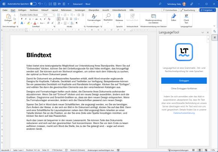Click the increase font size icon
Viewport: 218px width, 152px height.
[x=48, y=23]
